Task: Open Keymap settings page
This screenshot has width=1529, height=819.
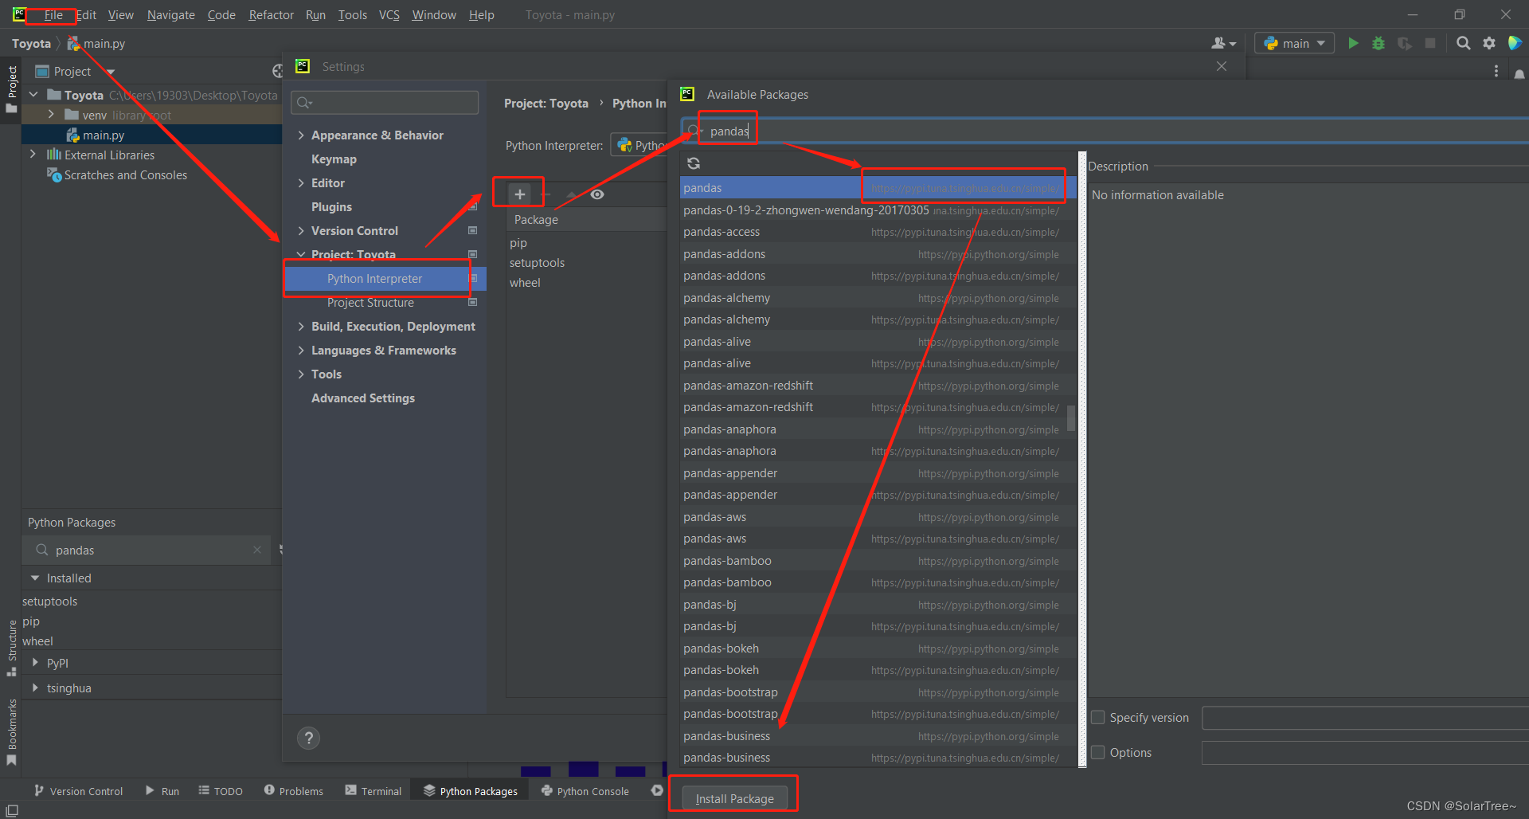Action: (x=334, y=159)
